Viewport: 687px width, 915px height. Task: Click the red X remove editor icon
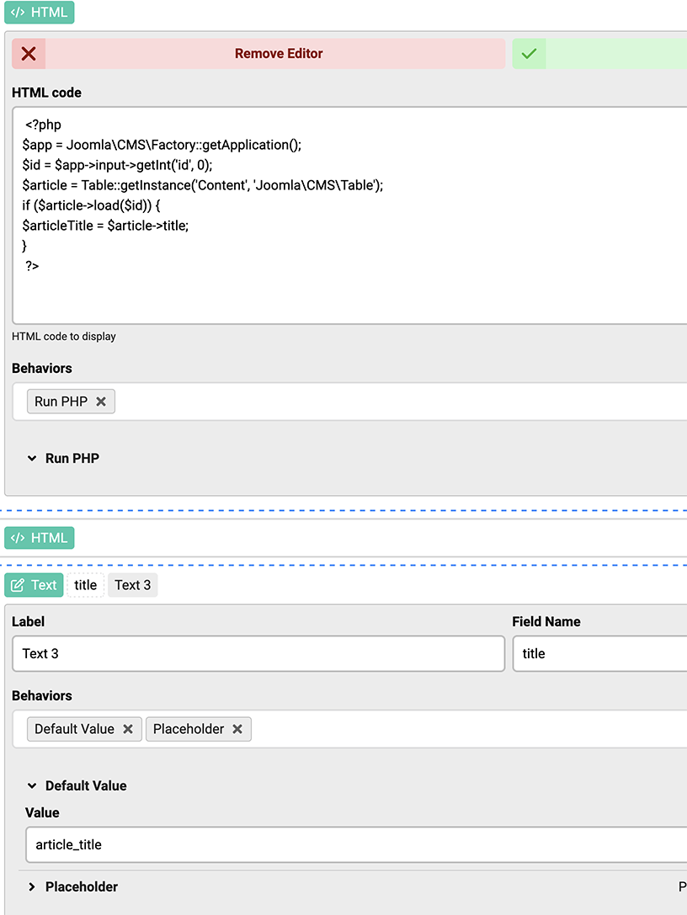[x=29, y=54]
